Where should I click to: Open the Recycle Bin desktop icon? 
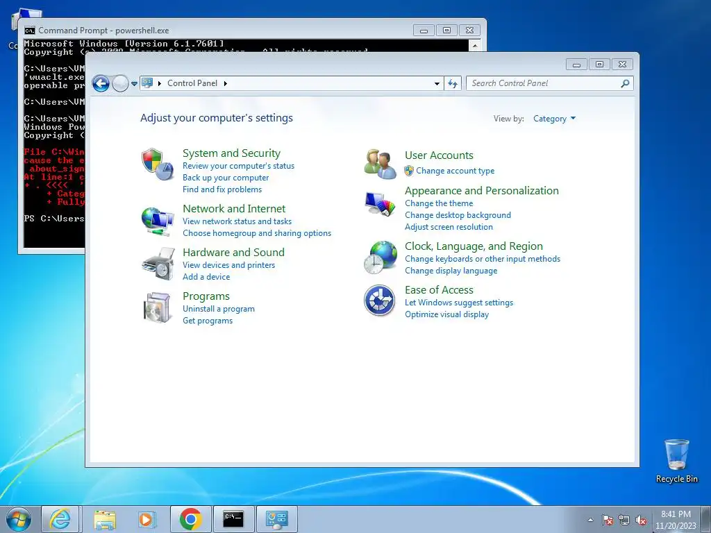[676, 461]
